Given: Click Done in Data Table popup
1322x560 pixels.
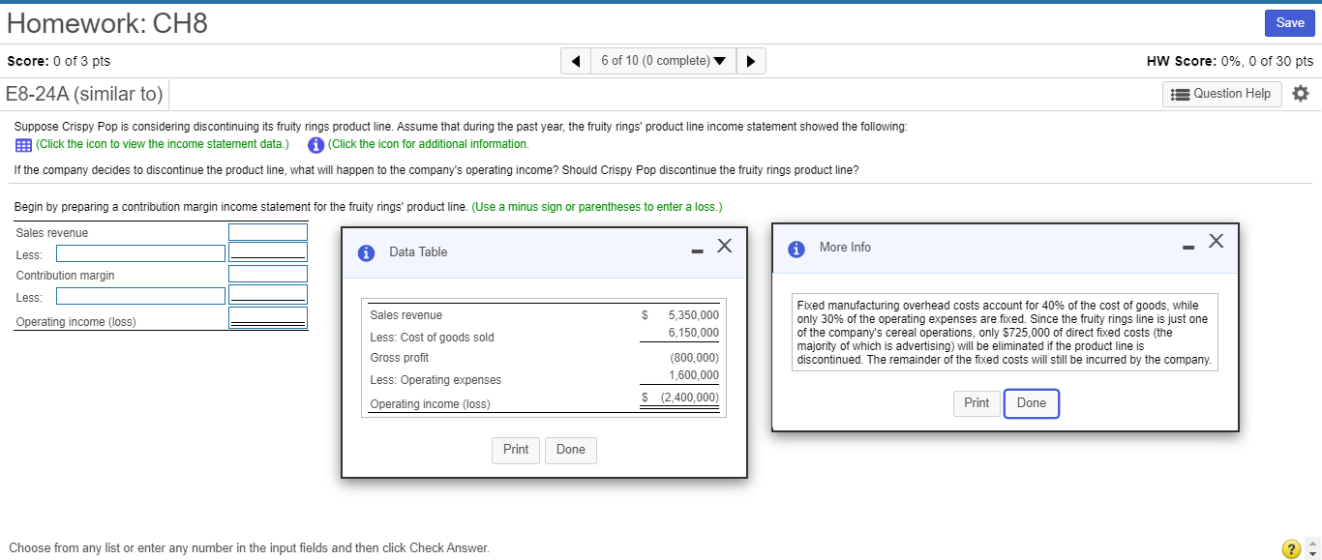Looking at the screenshot, I should 571,450.
